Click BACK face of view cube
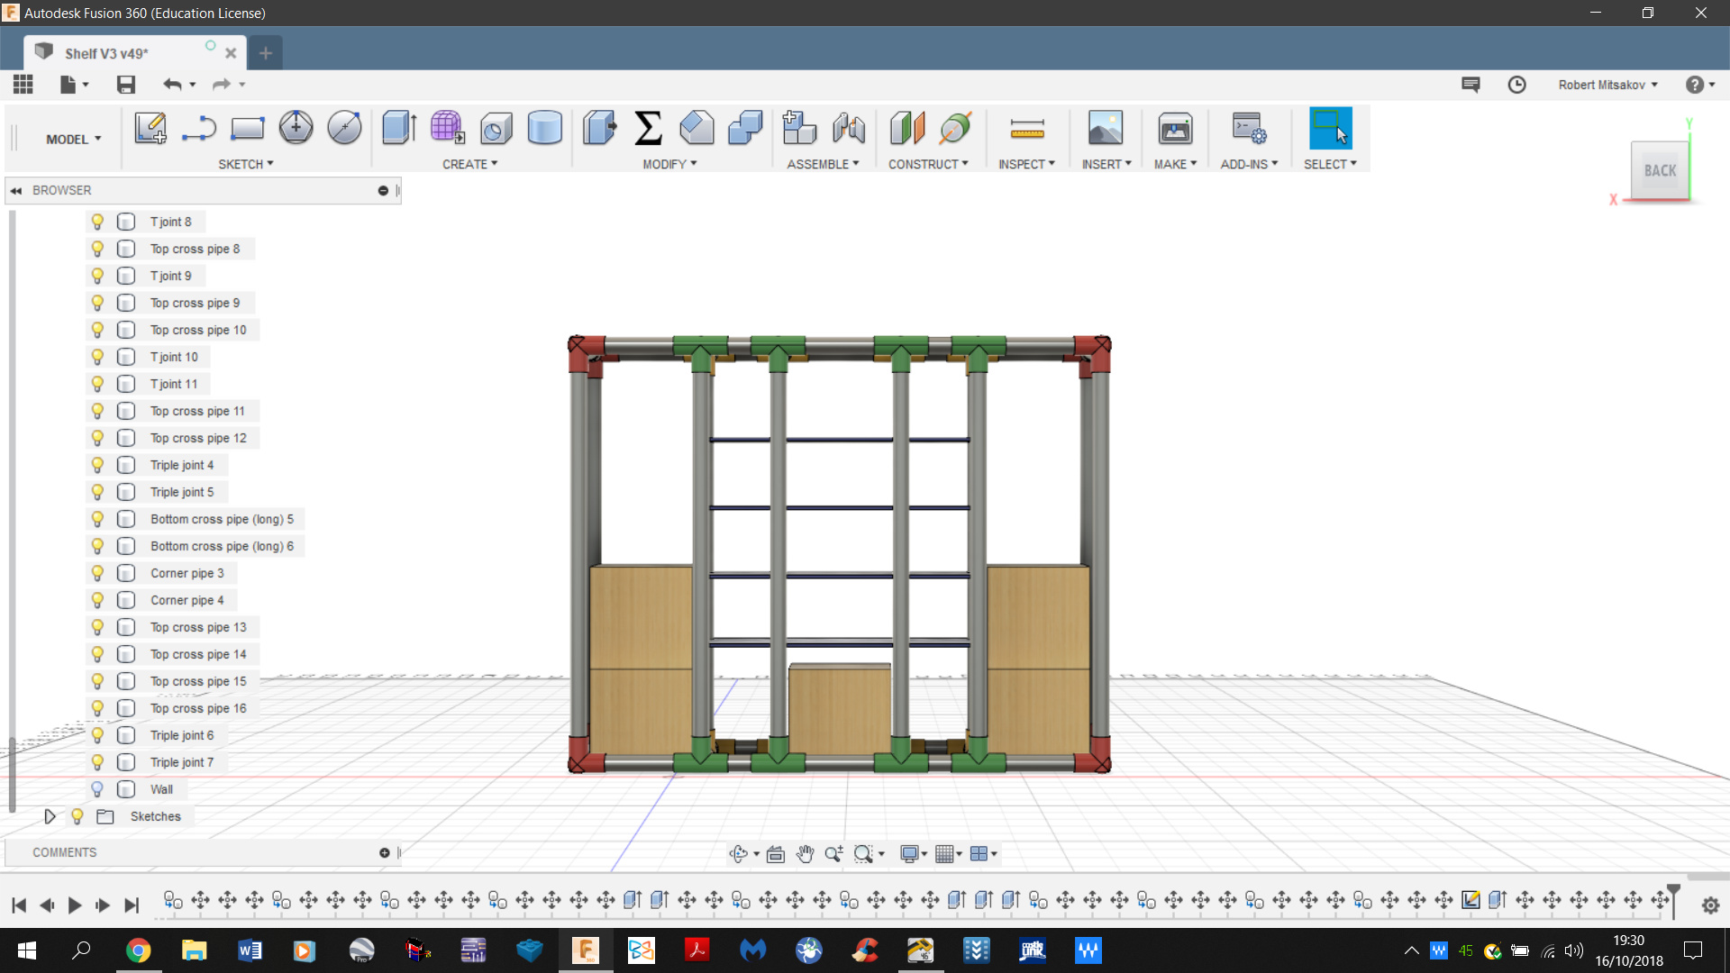Image resolution: width=1730 pixels, height=973 pixels. click(1660, 170)
